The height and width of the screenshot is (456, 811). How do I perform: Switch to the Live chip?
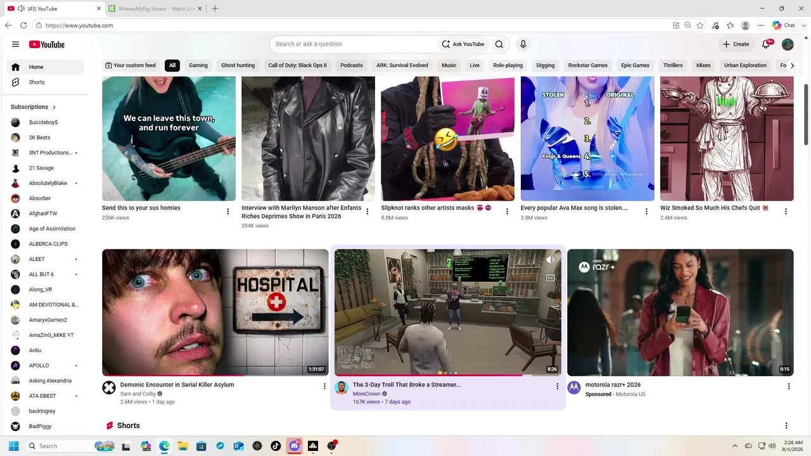(475, 65)
